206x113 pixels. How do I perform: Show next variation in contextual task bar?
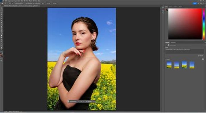pyautogui.click(x=84, y=102)
